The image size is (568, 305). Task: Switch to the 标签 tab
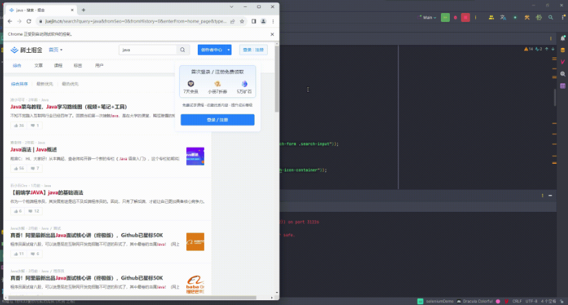tap(78, 65)
